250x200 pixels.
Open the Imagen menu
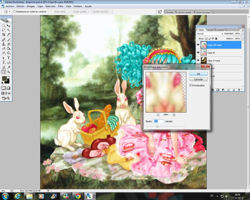coord(31,6)
